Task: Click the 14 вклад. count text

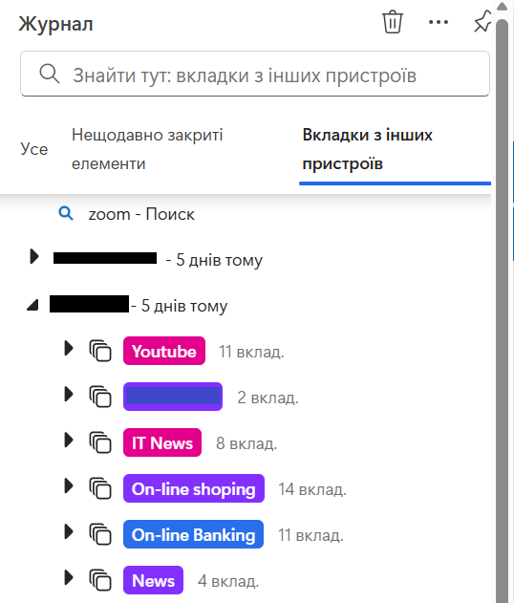Action: click(x=312, y=489)
